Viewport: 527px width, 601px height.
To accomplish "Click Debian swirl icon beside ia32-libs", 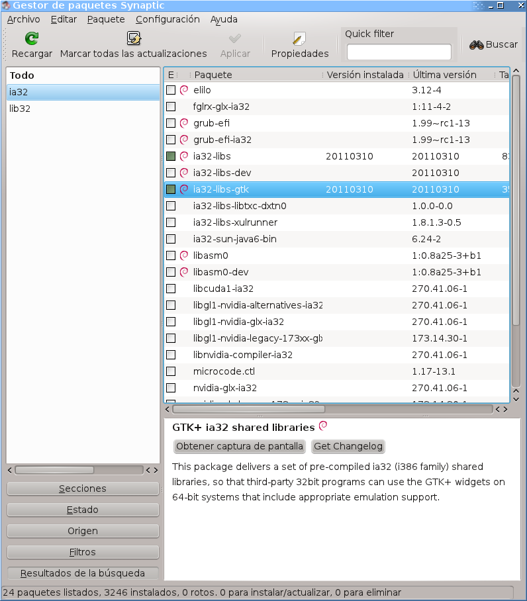I will [x=184, y=156].
